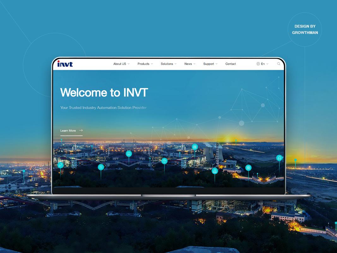
Task: Click the pin at right screen edge
Action: [x=279, y=158]
